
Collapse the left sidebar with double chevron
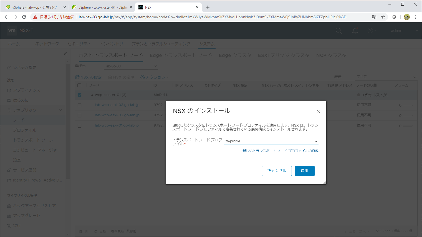click(x=65, y=54)
